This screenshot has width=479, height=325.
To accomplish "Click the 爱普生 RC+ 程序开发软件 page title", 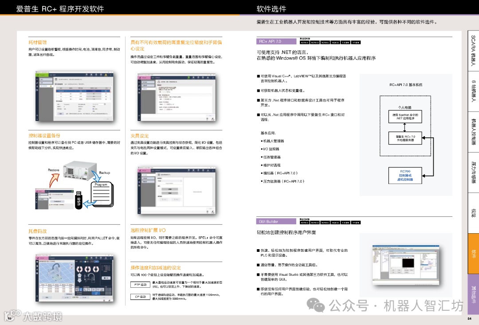I will pos(60,9).
